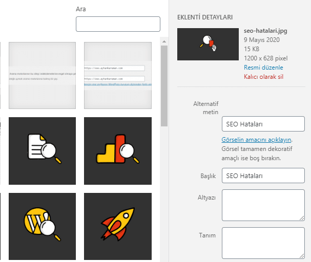This screenshot has width=311, height=262.
Task: Click inside the Tanım text area
Action: [263, 243]
